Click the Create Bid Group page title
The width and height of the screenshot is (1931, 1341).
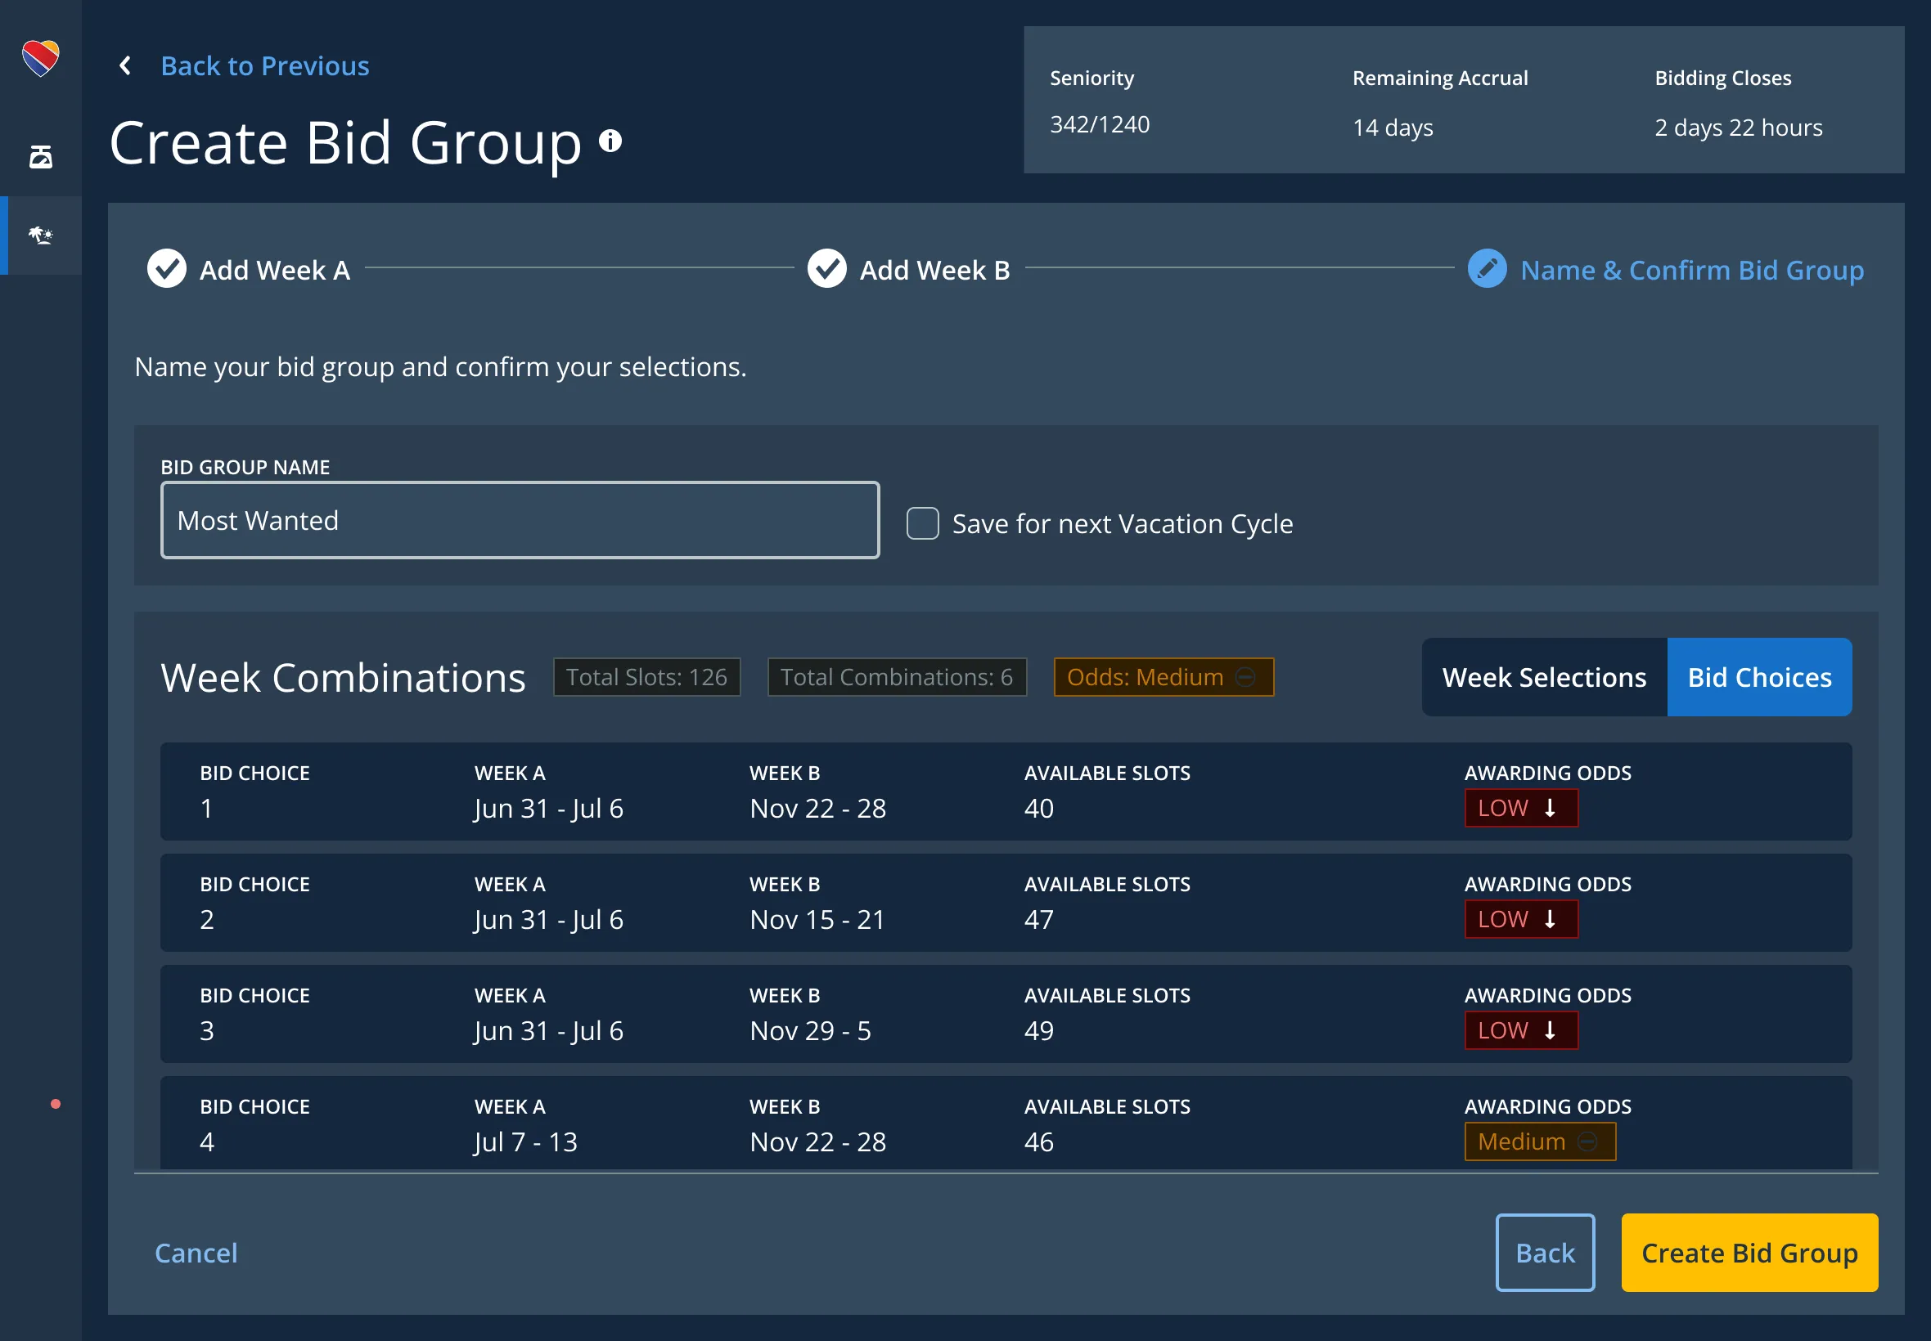pyautogui.click(x=344, y=143)
